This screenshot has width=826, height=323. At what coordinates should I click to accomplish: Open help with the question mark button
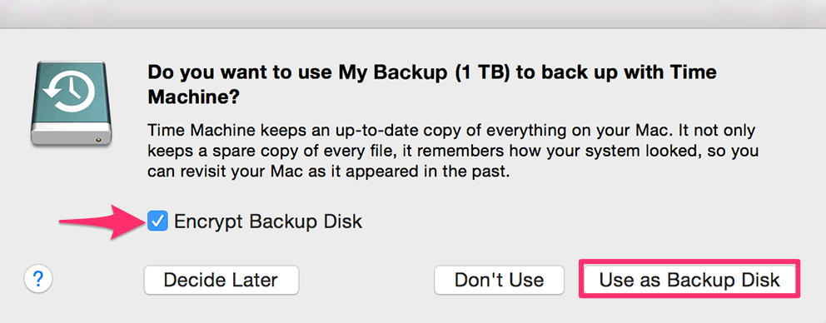tap(38, 279)
